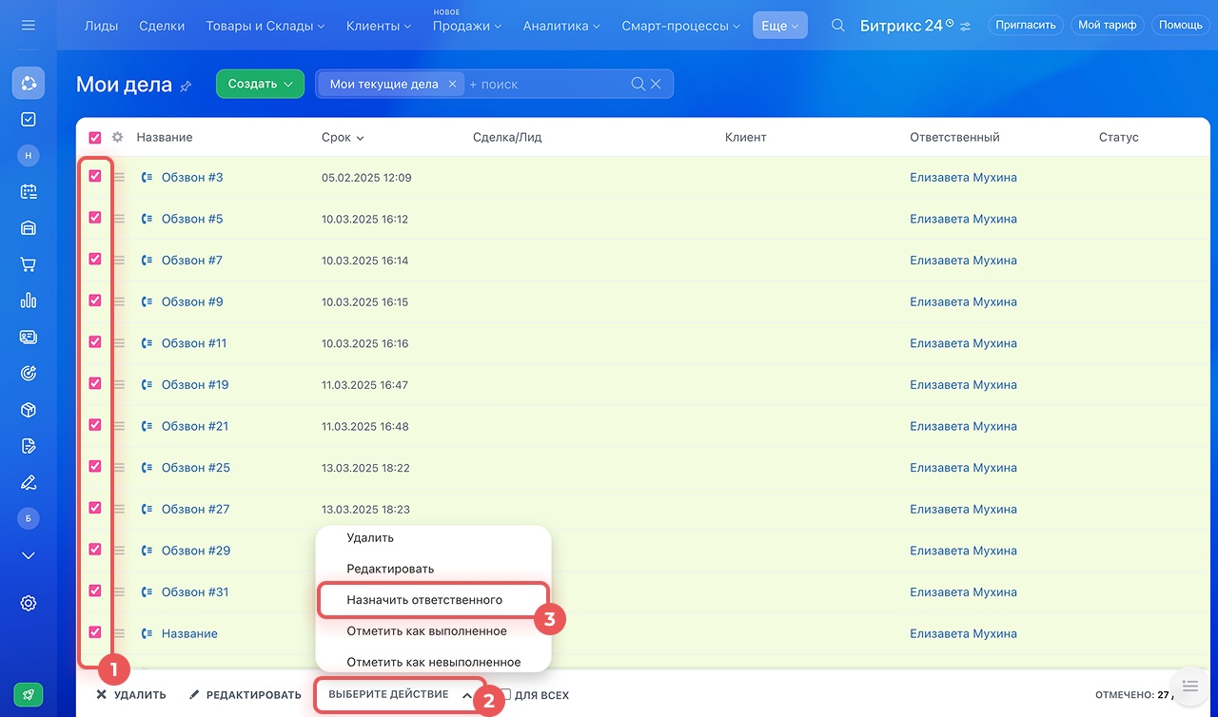Open Мой тариф

click(x=1107, y=26)
